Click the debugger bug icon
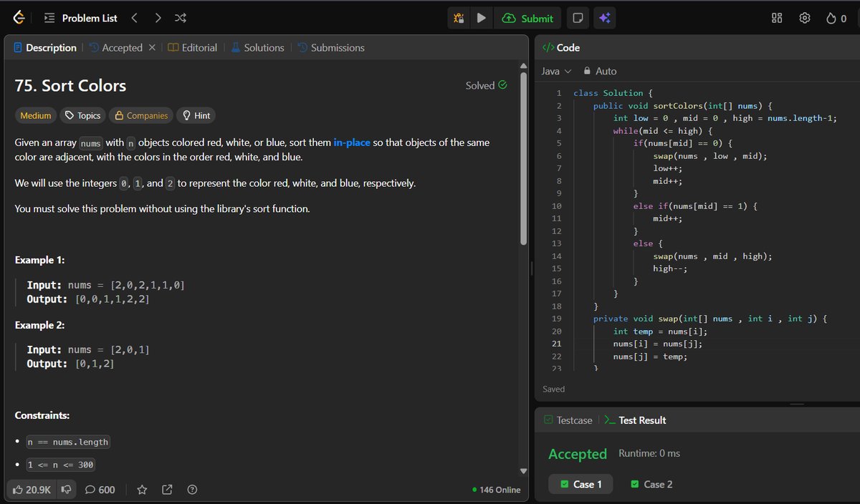 pyautogui.click(x=459, y=18)
